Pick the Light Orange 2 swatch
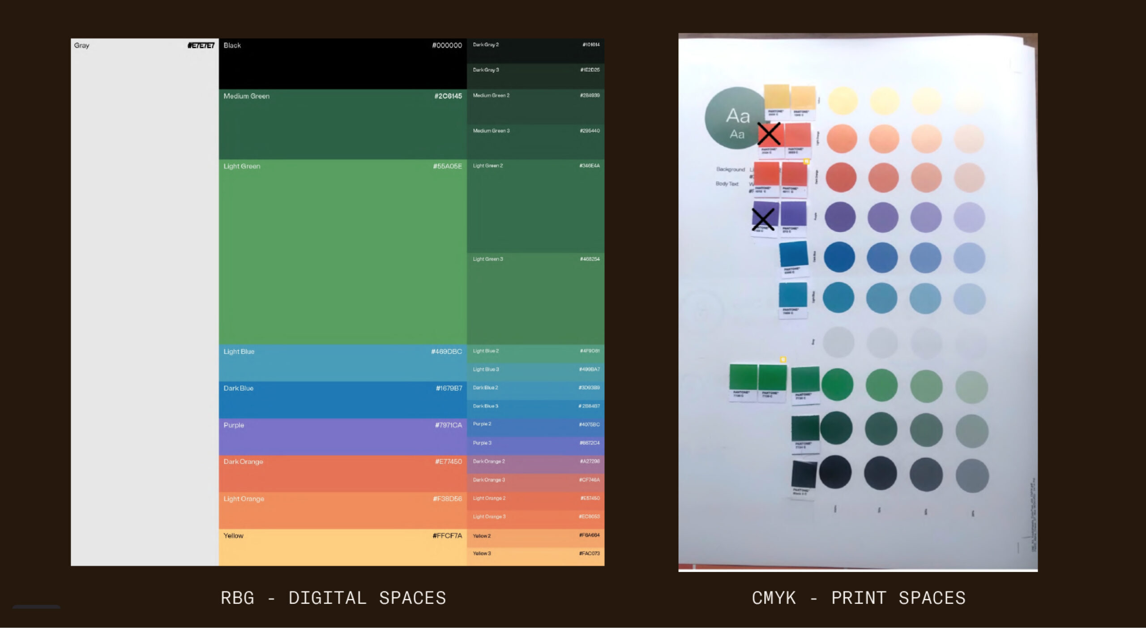Image resolution: width=1146 pixels, height=628 pixels. 535,501
